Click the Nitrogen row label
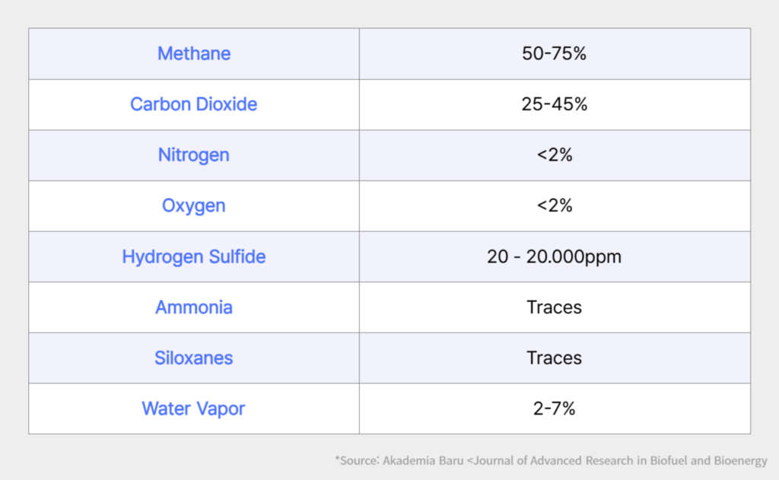Image resolution: width=779 pixels, height=480 pixels. tap(194, 155)
